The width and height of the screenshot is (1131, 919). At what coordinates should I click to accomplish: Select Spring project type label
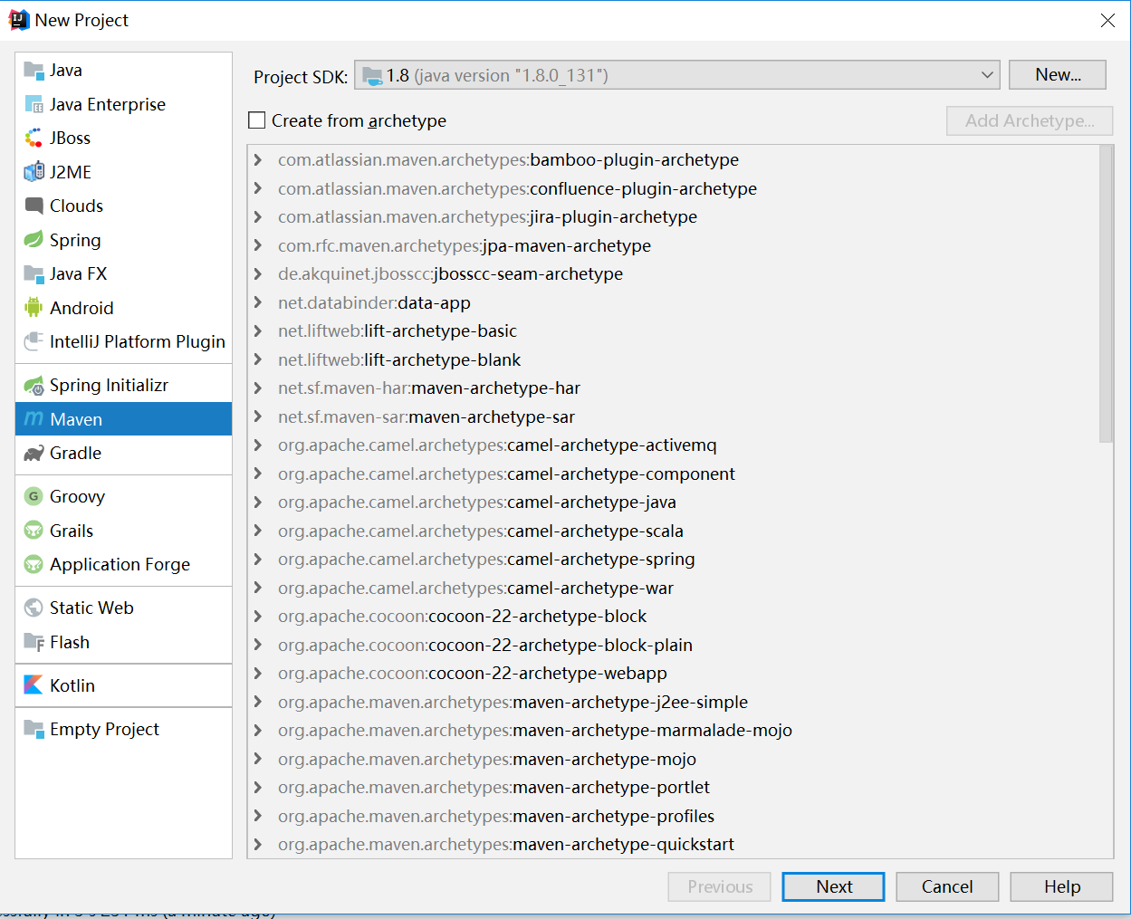[x=75, y=240]
